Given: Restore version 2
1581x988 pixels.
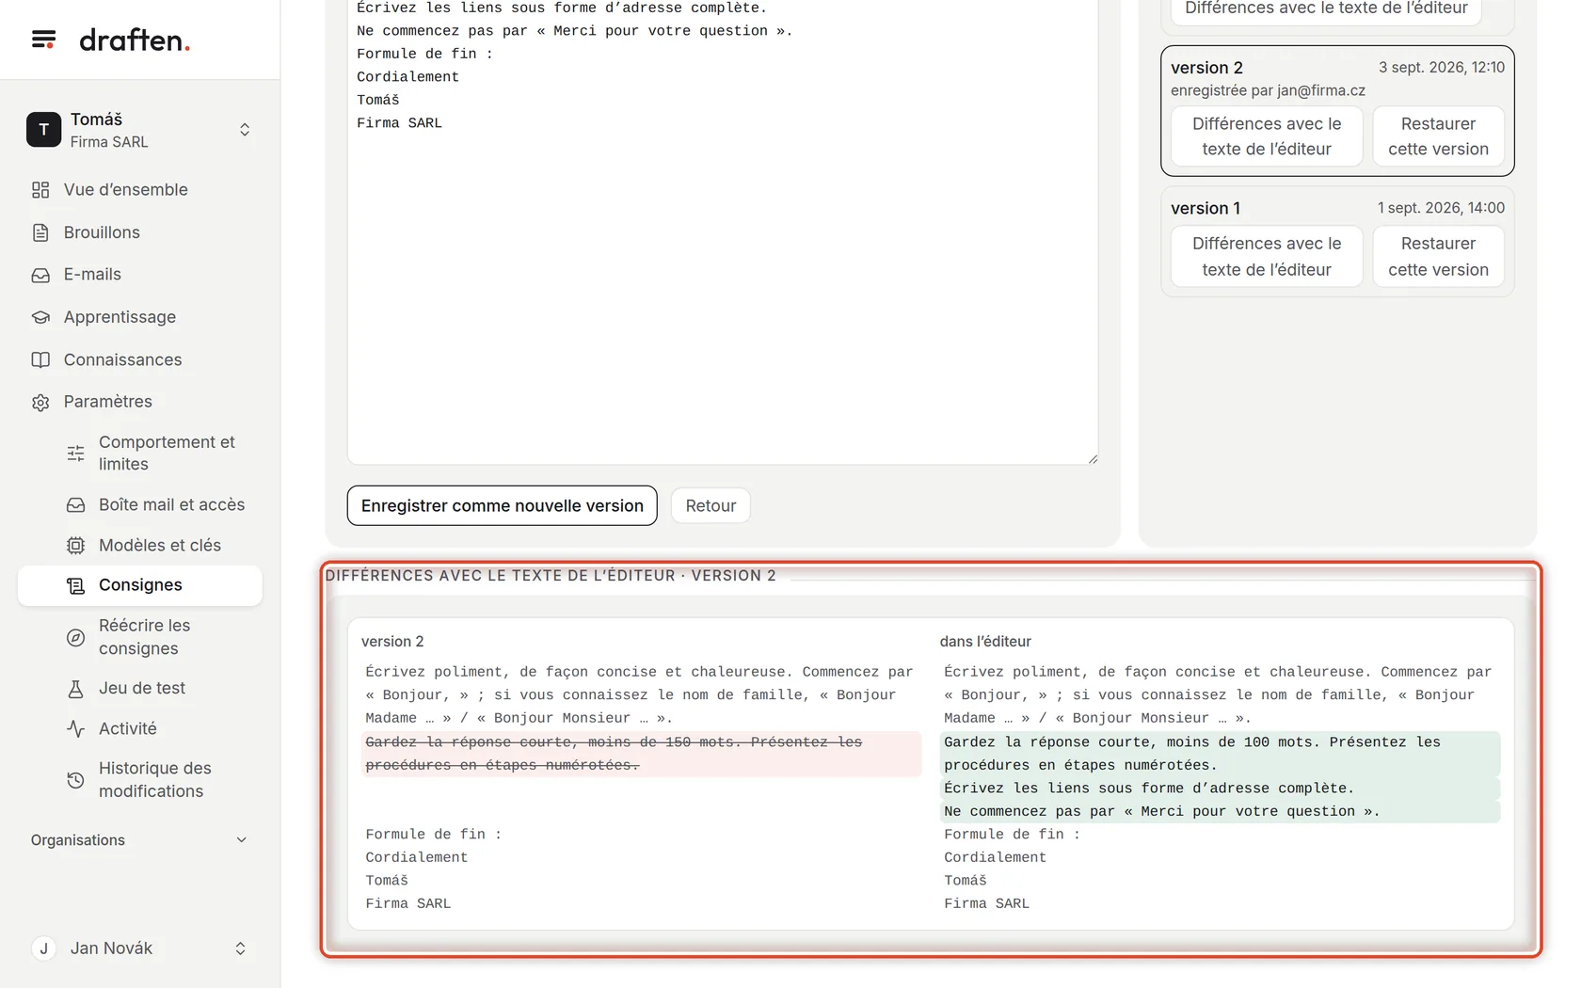Looking at the screenshot, I should click(x=1438, y=136).
